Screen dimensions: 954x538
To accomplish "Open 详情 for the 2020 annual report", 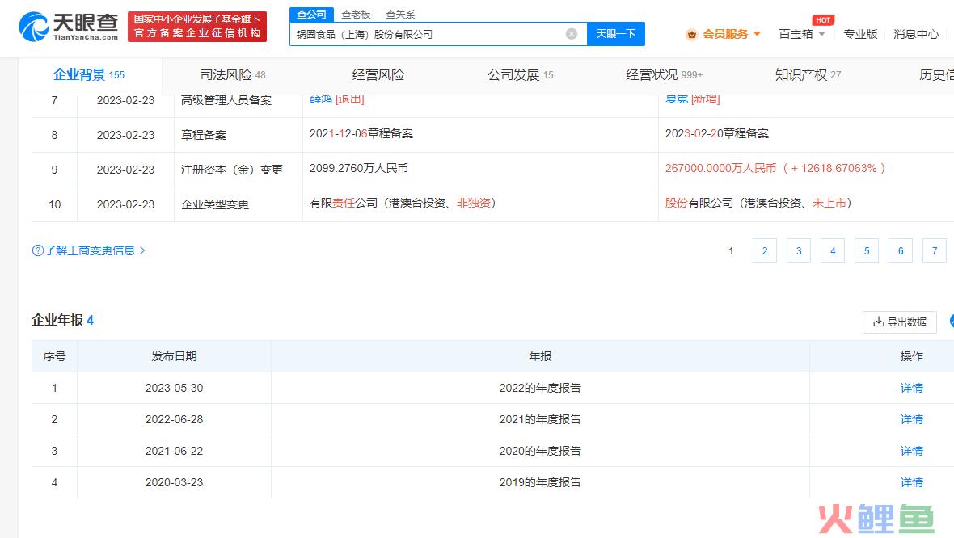I will point(911,451).
